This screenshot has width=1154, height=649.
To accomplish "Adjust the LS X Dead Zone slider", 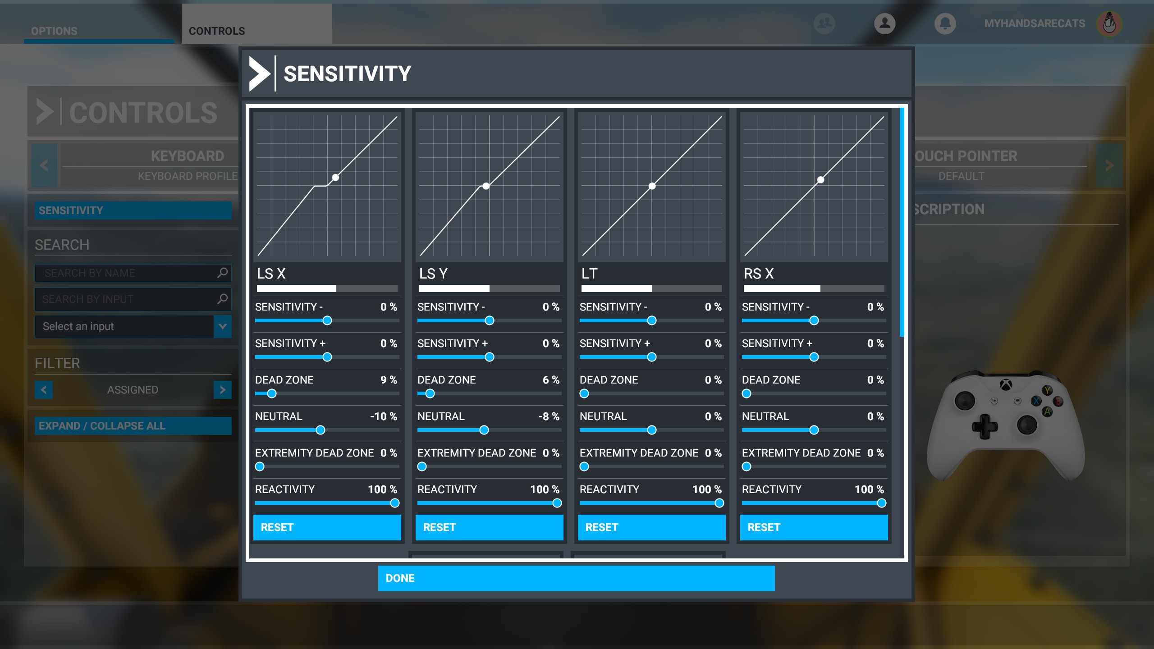I will [x=270, y=394].
